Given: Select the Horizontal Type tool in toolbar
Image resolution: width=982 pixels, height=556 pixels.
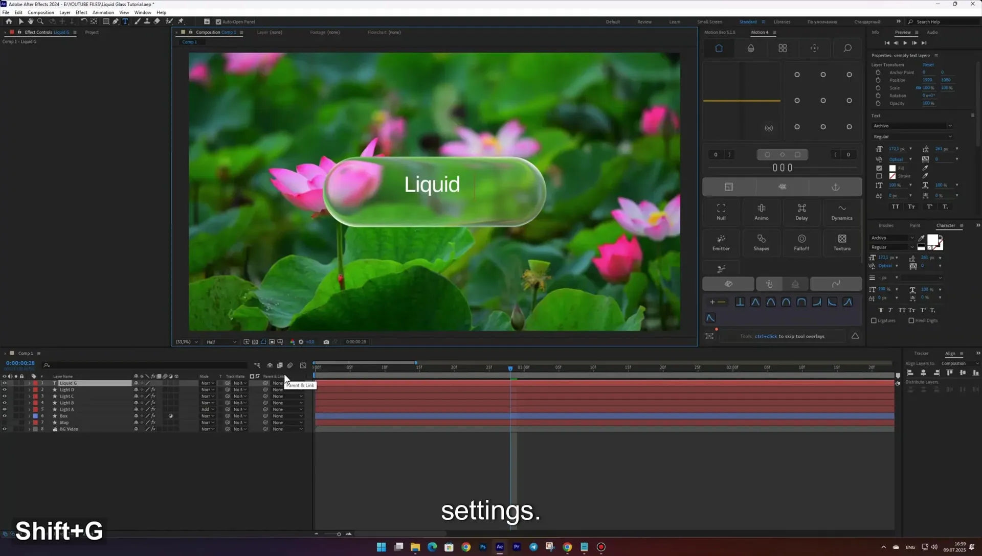Looking at the screenshot, I should pyautogui.click(x=125, y=21).
